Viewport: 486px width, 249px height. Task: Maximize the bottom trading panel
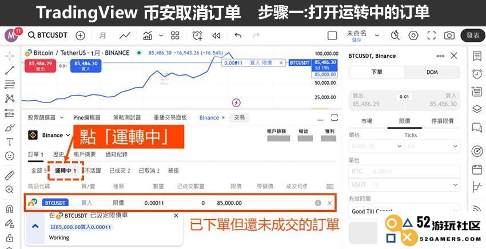334,118
